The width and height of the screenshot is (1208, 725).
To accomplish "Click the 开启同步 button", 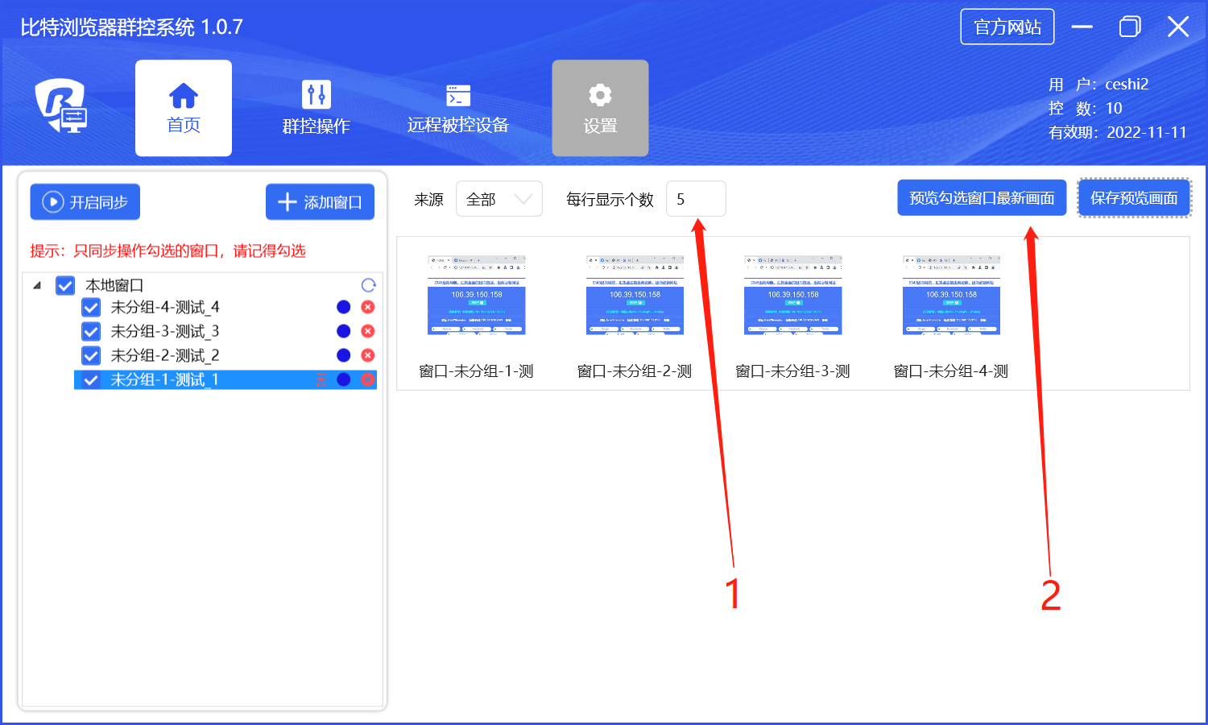I will coord(85,202).
